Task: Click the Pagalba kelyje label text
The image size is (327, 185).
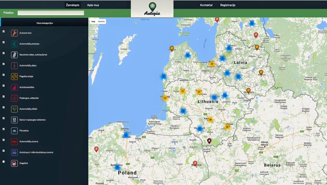Action: 26,77
